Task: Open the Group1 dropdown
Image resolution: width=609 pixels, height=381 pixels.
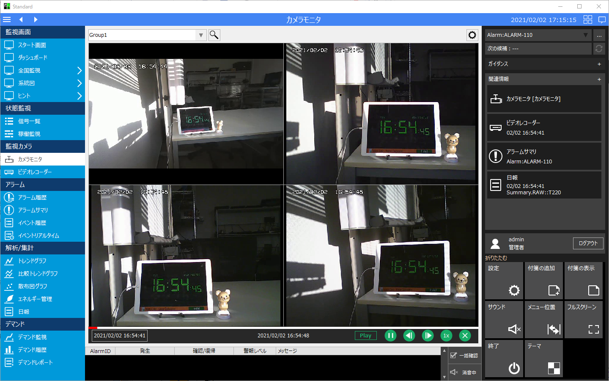Action: [201, 35]
